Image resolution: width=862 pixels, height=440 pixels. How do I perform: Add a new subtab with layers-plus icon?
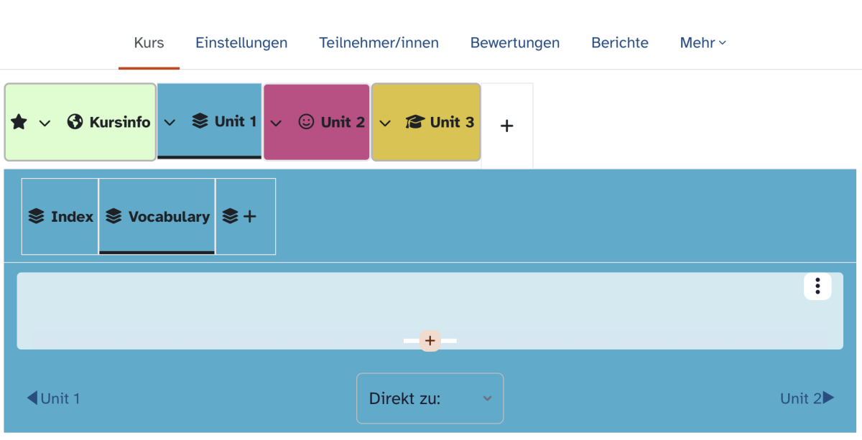pos(240,216)
